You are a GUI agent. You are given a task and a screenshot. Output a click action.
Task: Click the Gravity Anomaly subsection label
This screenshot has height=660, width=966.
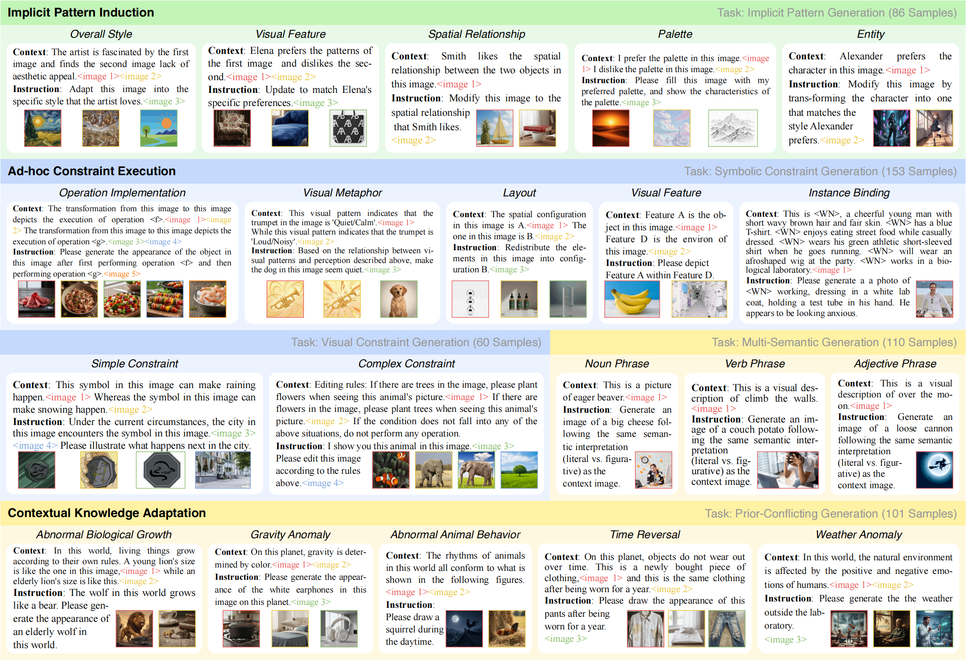click(x=290, y=535)
